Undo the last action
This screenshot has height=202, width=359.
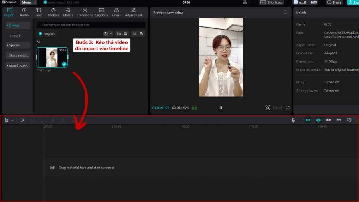click(x=22, y=120)
